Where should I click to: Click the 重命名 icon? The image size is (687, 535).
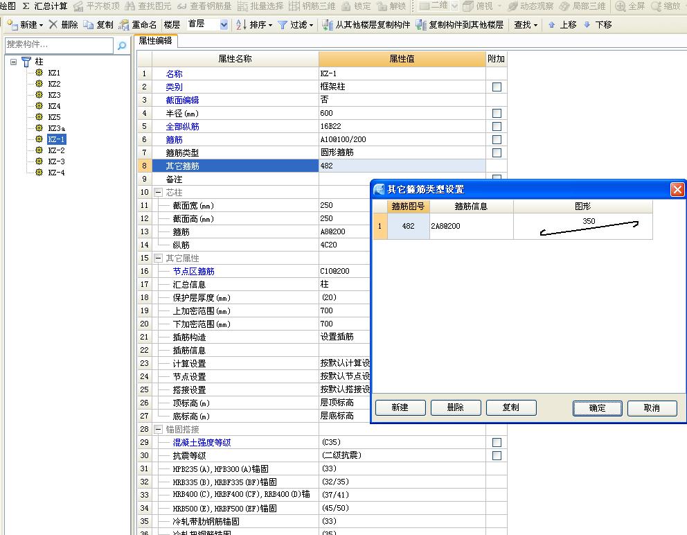pyautogui.click(x=124, y=25)
